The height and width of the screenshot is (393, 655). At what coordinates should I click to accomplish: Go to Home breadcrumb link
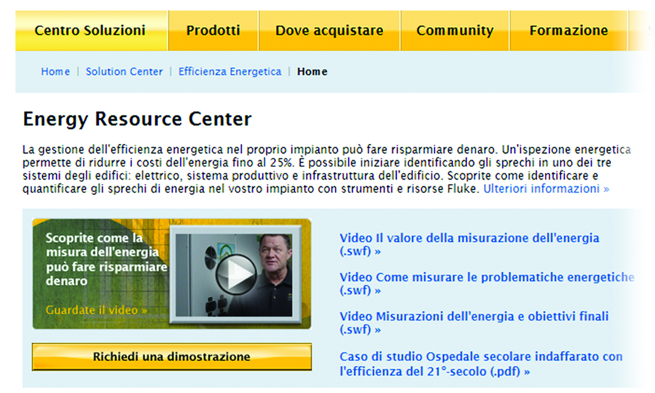(x=55, y=71)
